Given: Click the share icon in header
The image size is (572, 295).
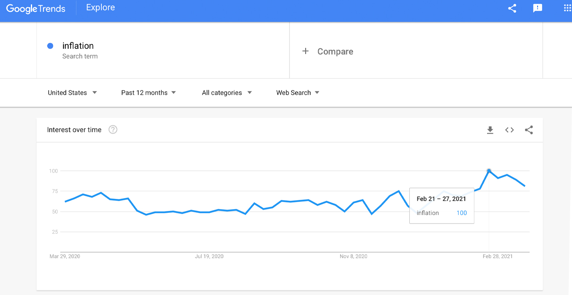Looking at the screenshot, I should click(x=512, y=8).
